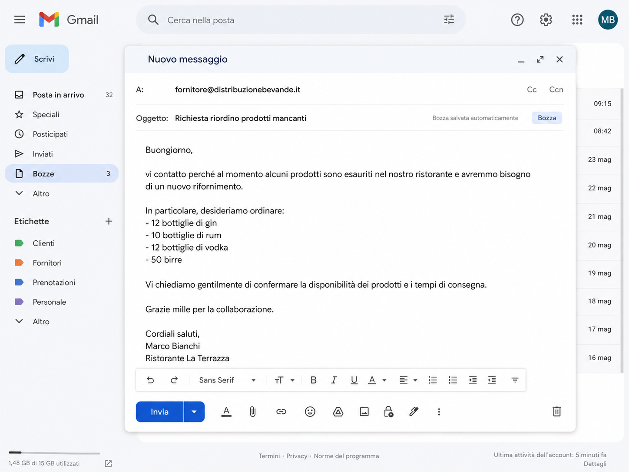Open Inviati folder
The height and width of the screenshot is (472, 629).
click(x=62, y=154)
